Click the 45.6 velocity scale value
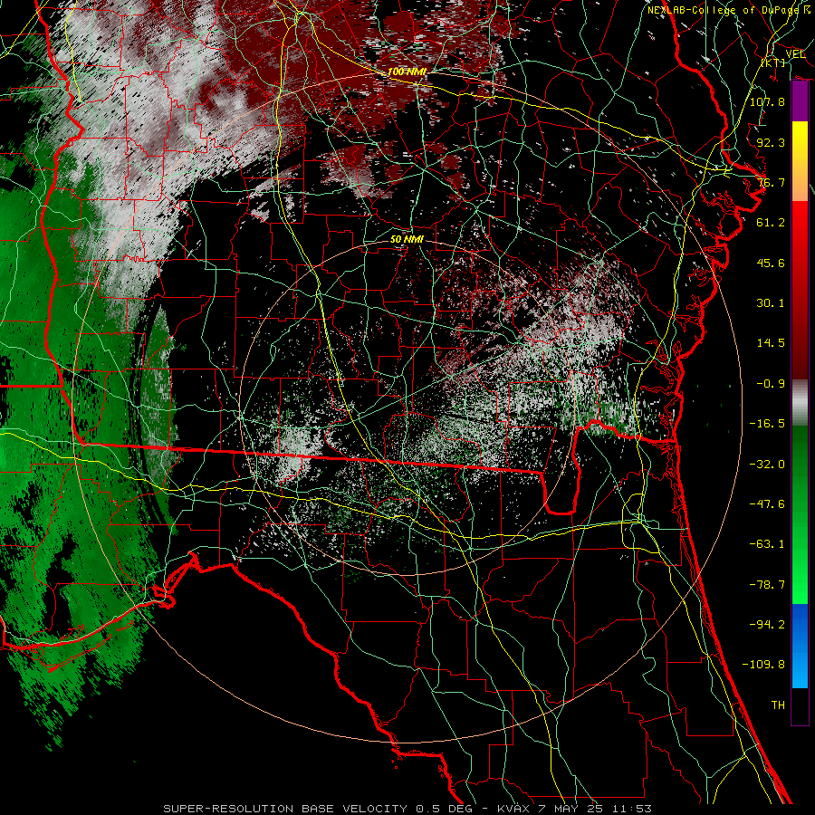Screen dimensions: 815x815 click(771, 263)
